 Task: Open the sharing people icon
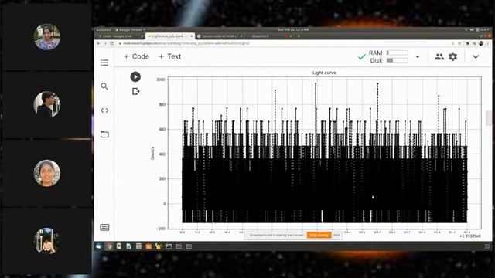click(439, 56)
